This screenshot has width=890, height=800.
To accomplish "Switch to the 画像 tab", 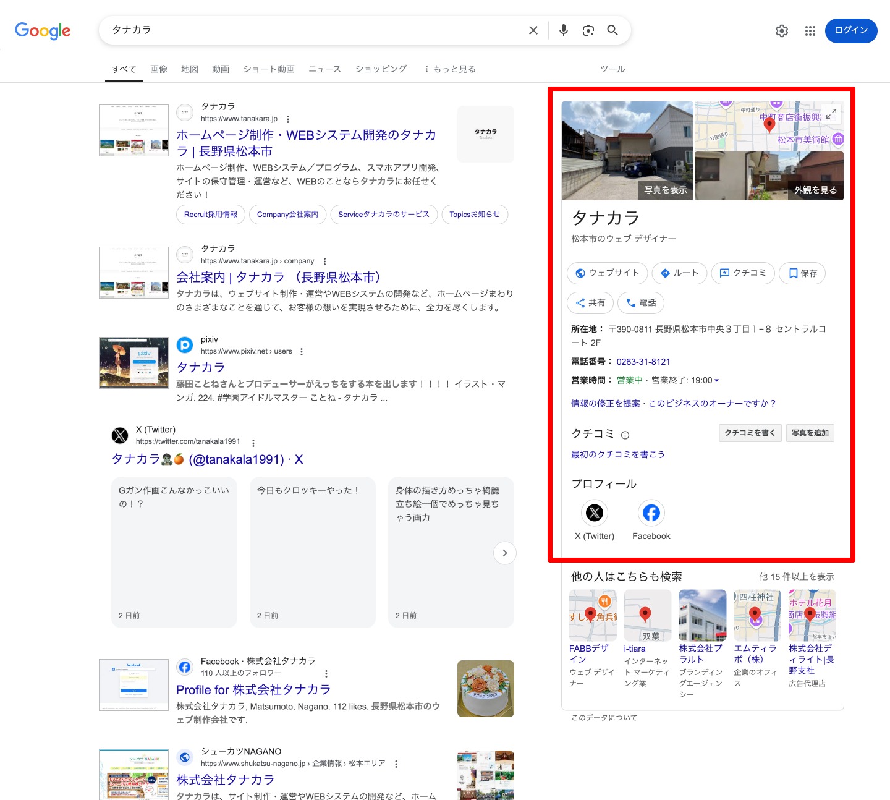I will (x=159, y=69).
